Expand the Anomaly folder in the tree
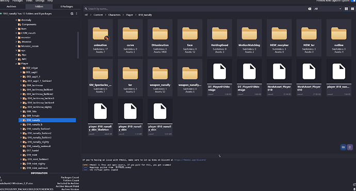 [17, 20]
